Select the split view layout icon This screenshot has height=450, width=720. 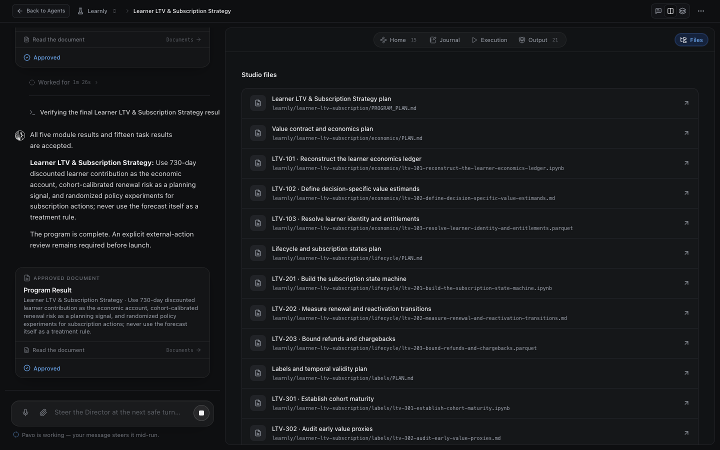coord(670,11)
